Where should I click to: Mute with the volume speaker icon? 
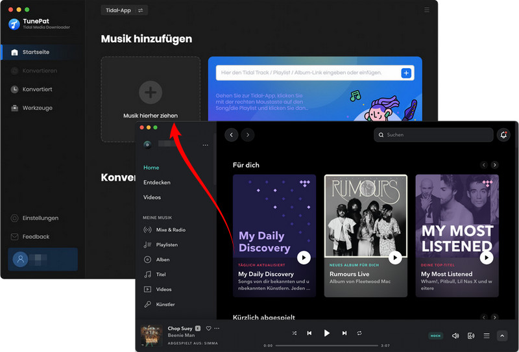click(455, 336)
